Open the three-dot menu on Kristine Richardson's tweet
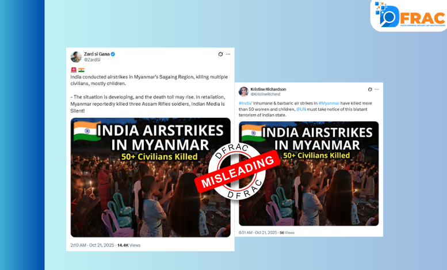 pos(377,90)
